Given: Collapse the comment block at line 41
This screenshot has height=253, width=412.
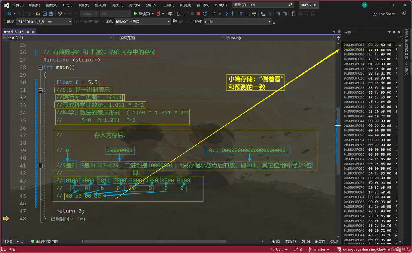Looking at the screenshot, I should 41,166.
